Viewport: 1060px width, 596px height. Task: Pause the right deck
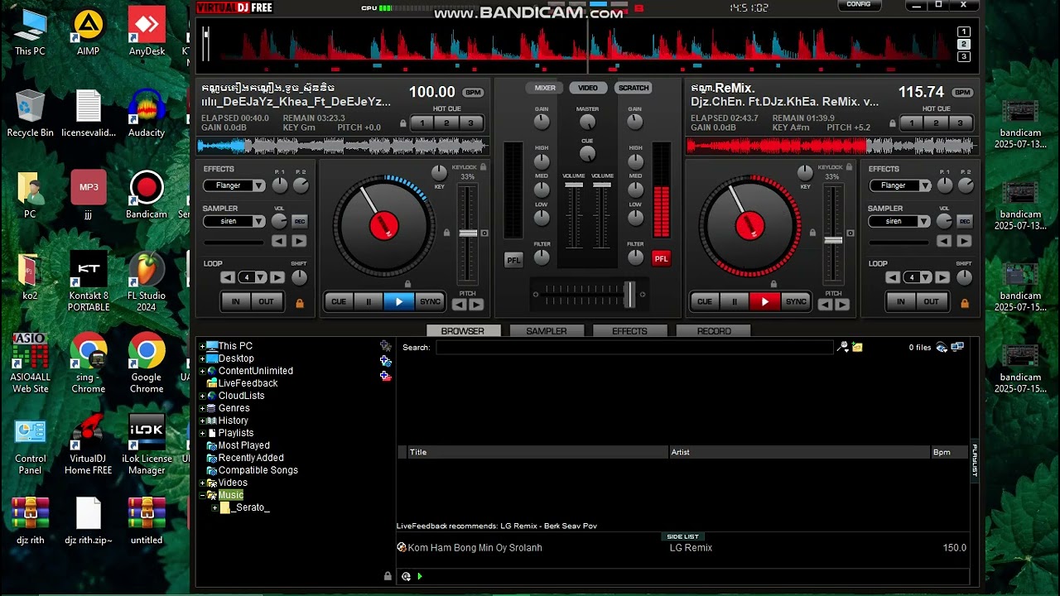[x=735, y=301]
